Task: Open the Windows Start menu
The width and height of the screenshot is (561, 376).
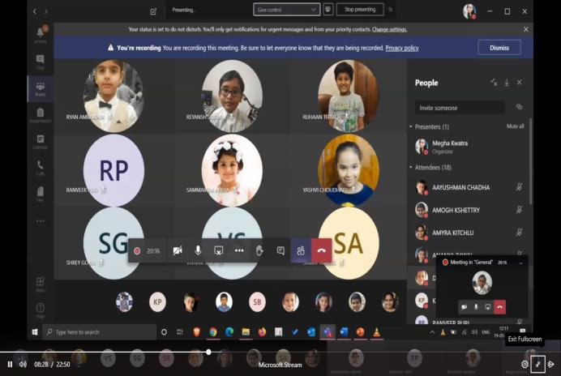Action: click(35, 332)
